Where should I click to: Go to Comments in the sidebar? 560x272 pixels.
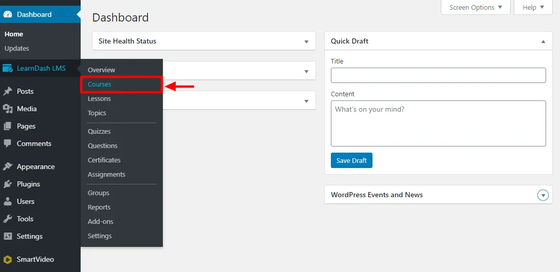[34, 144]
